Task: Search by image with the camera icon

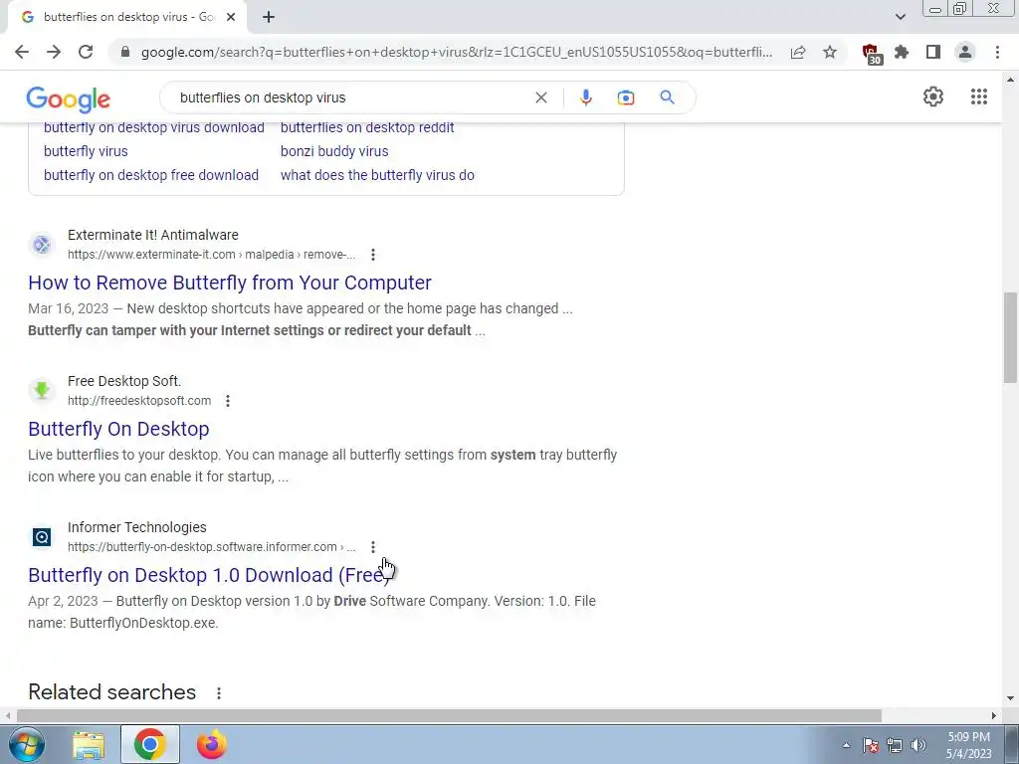Action: 625,97
